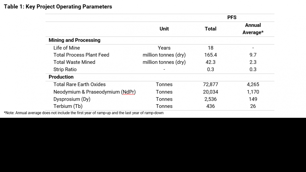Select the 'PFS' column group header
This screenshot has height=172, width=306.
coord(232,17)
